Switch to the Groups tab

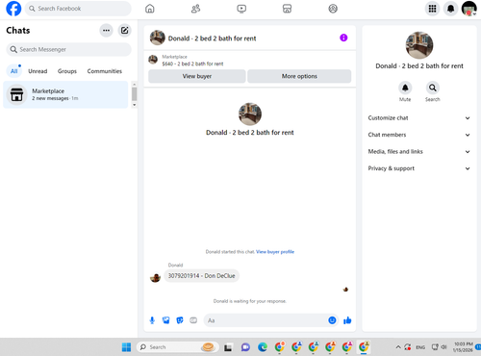coord(67,71)
